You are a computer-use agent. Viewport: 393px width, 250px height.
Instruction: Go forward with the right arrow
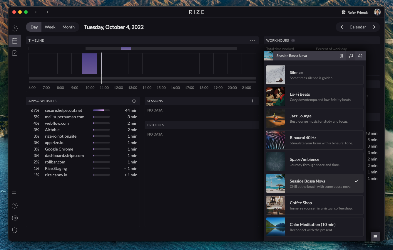pos(46,12)
